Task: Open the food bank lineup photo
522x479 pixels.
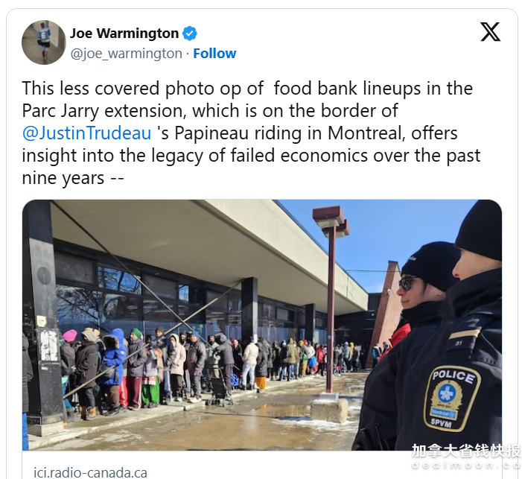Action: point(262,325)
